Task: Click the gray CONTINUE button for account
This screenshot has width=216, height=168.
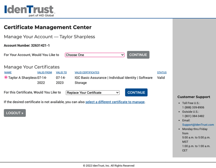Action: [138, 55]
